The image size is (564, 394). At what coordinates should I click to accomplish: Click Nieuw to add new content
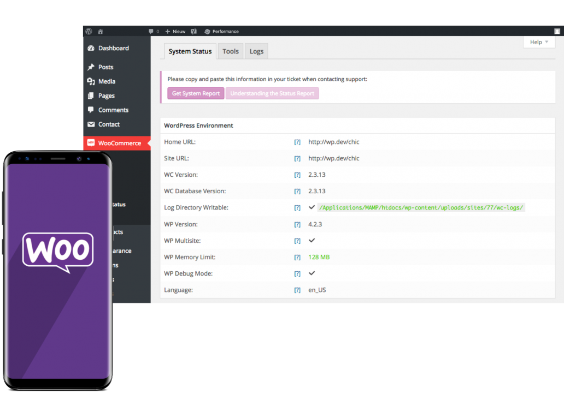(175, 31)
